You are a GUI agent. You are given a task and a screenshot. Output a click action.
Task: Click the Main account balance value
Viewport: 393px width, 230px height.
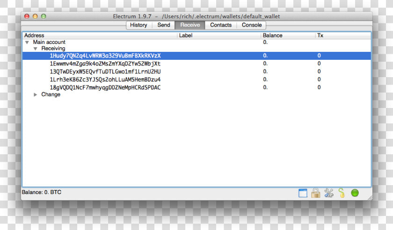click(x=265, y=42)
